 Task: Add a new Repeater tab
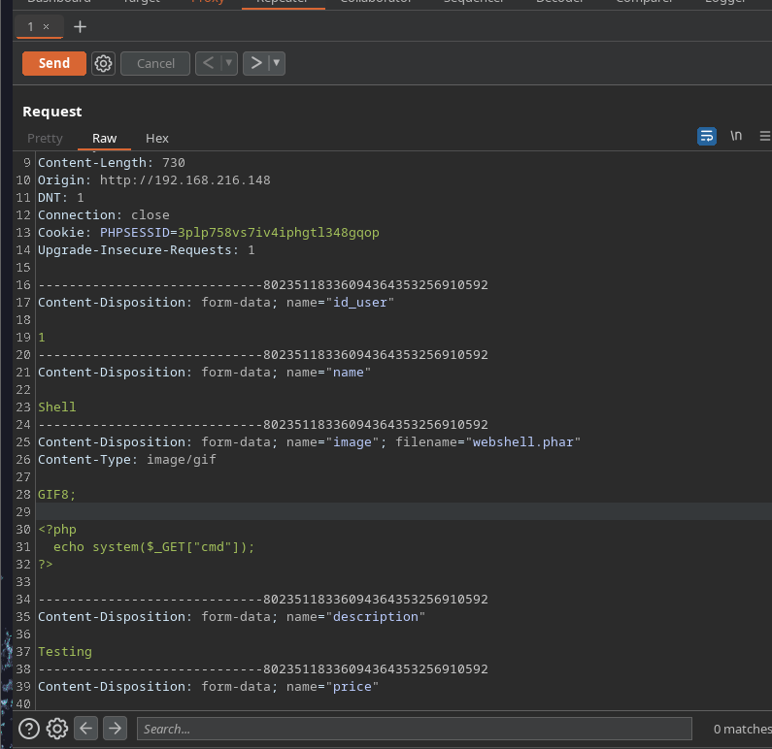pos(80,26)
